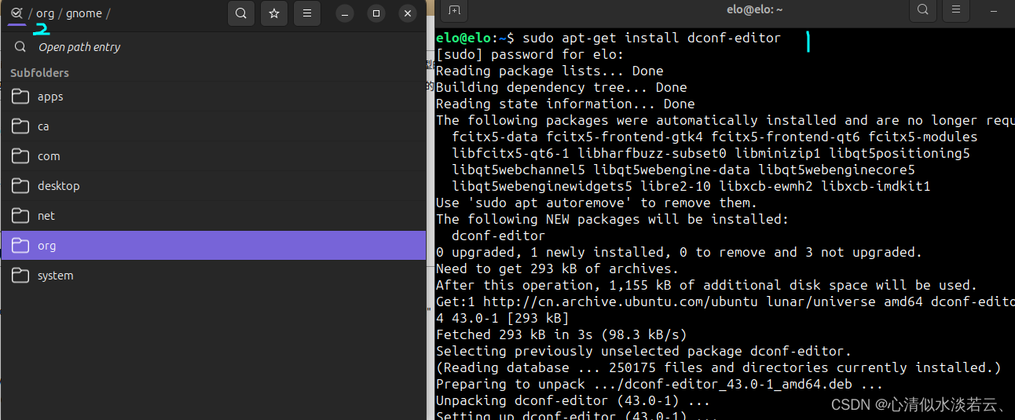The width and height of the screenshot is (1015, 420).
Task: Go to 'org' segment in path bar
Action: tap(45, 13)
